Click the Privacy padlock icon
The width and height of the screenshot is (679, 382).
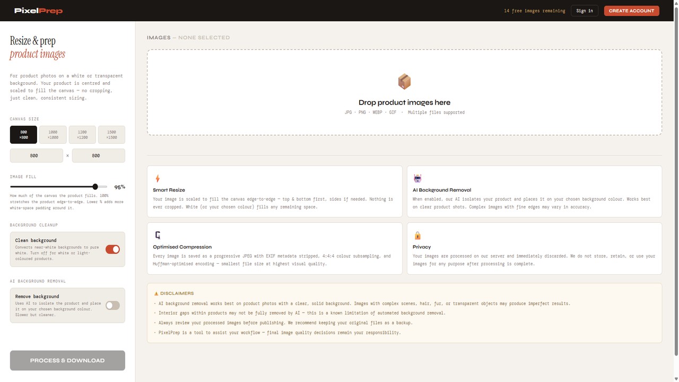pos(417,235)
